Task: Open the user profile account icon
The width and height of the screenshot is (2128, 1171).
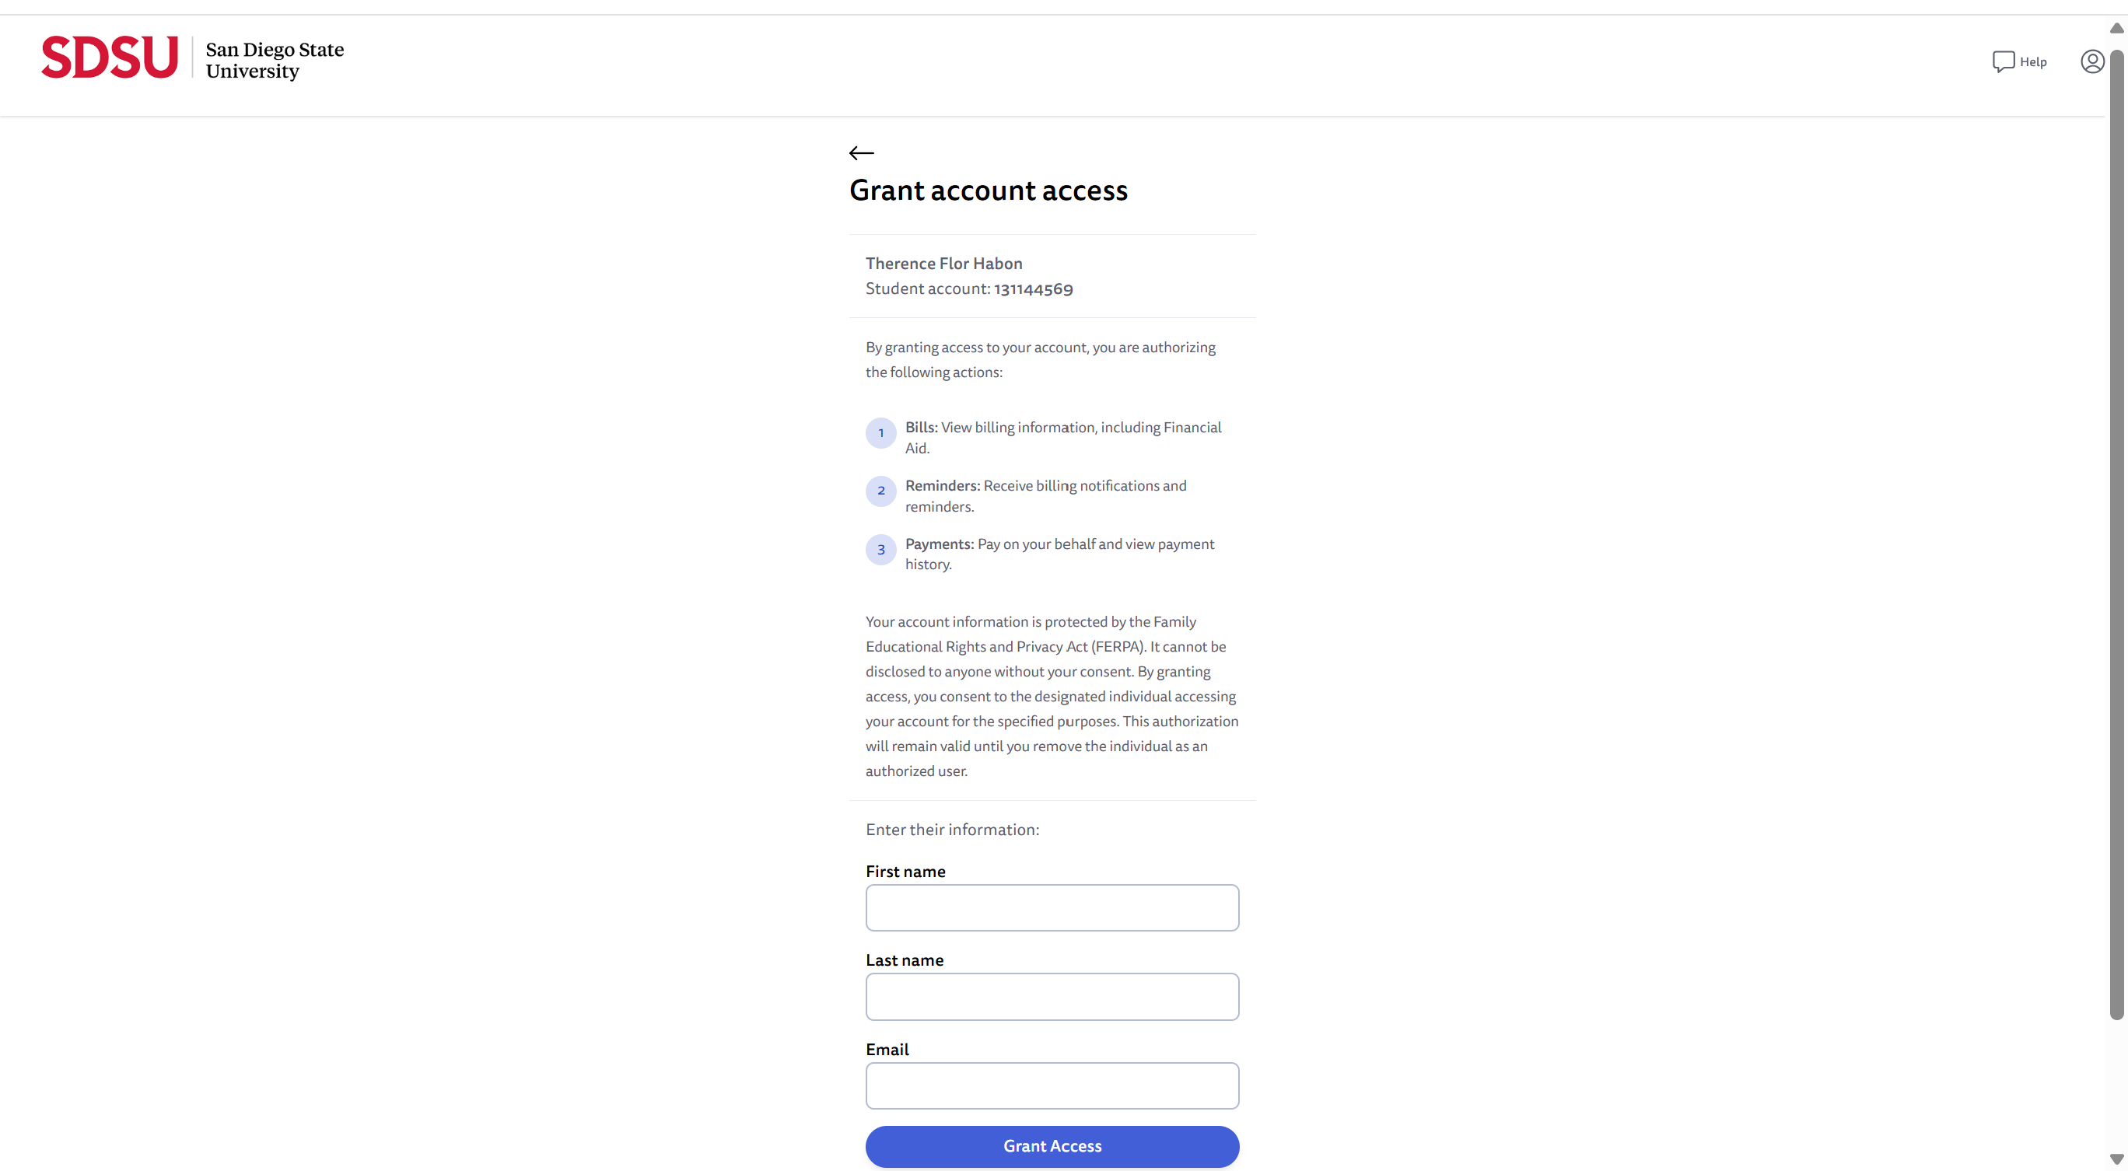Action: [2091, 61]
